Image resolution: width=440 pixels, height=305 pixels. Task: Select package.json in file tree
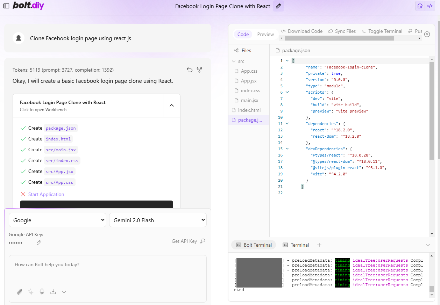point(249,120)
